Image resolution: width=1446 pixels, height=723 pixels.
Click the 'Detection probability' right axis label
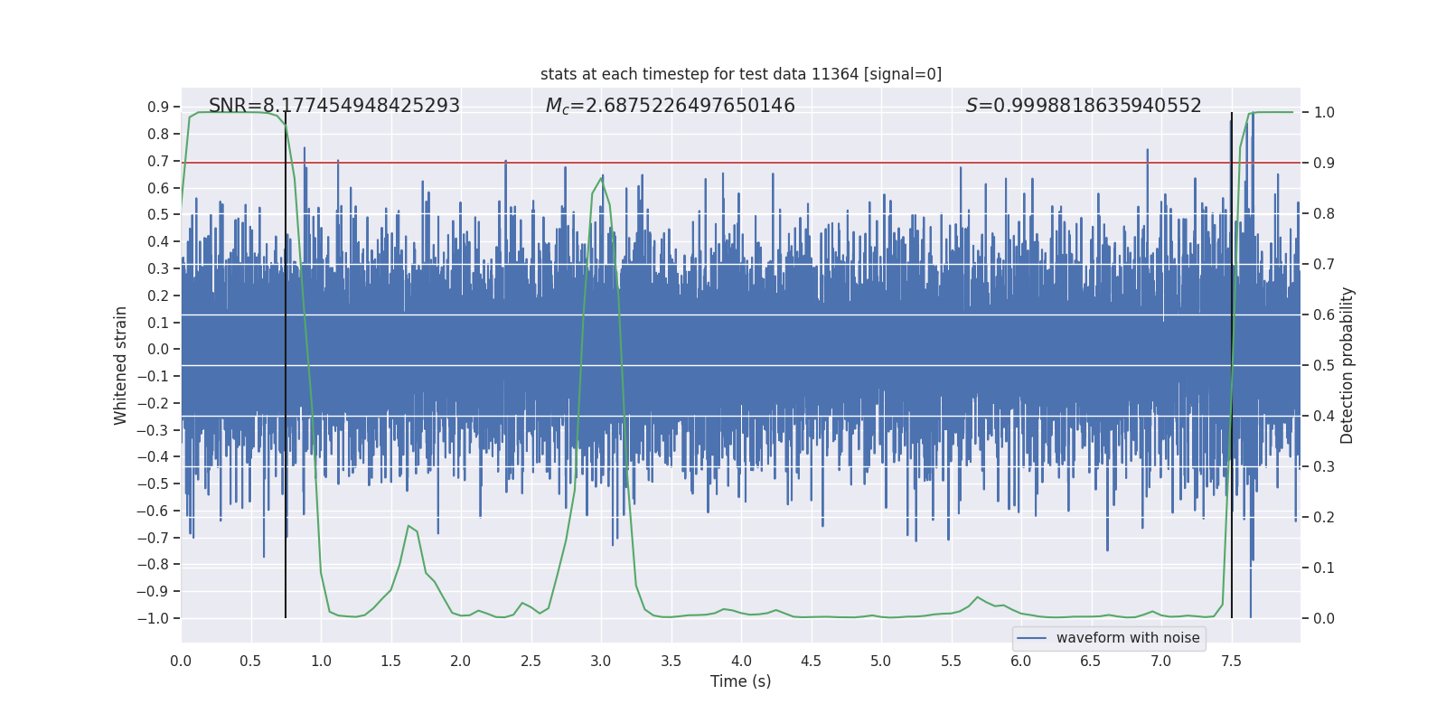(1347, 365)
